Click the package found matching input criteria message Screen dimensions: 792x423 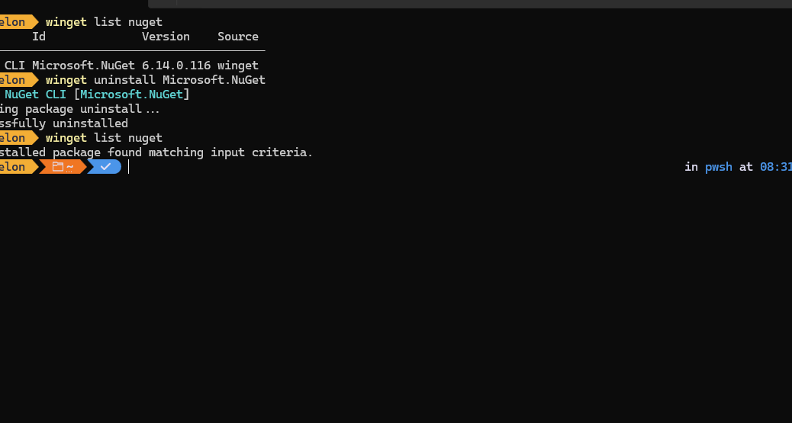tap(156, 152)
